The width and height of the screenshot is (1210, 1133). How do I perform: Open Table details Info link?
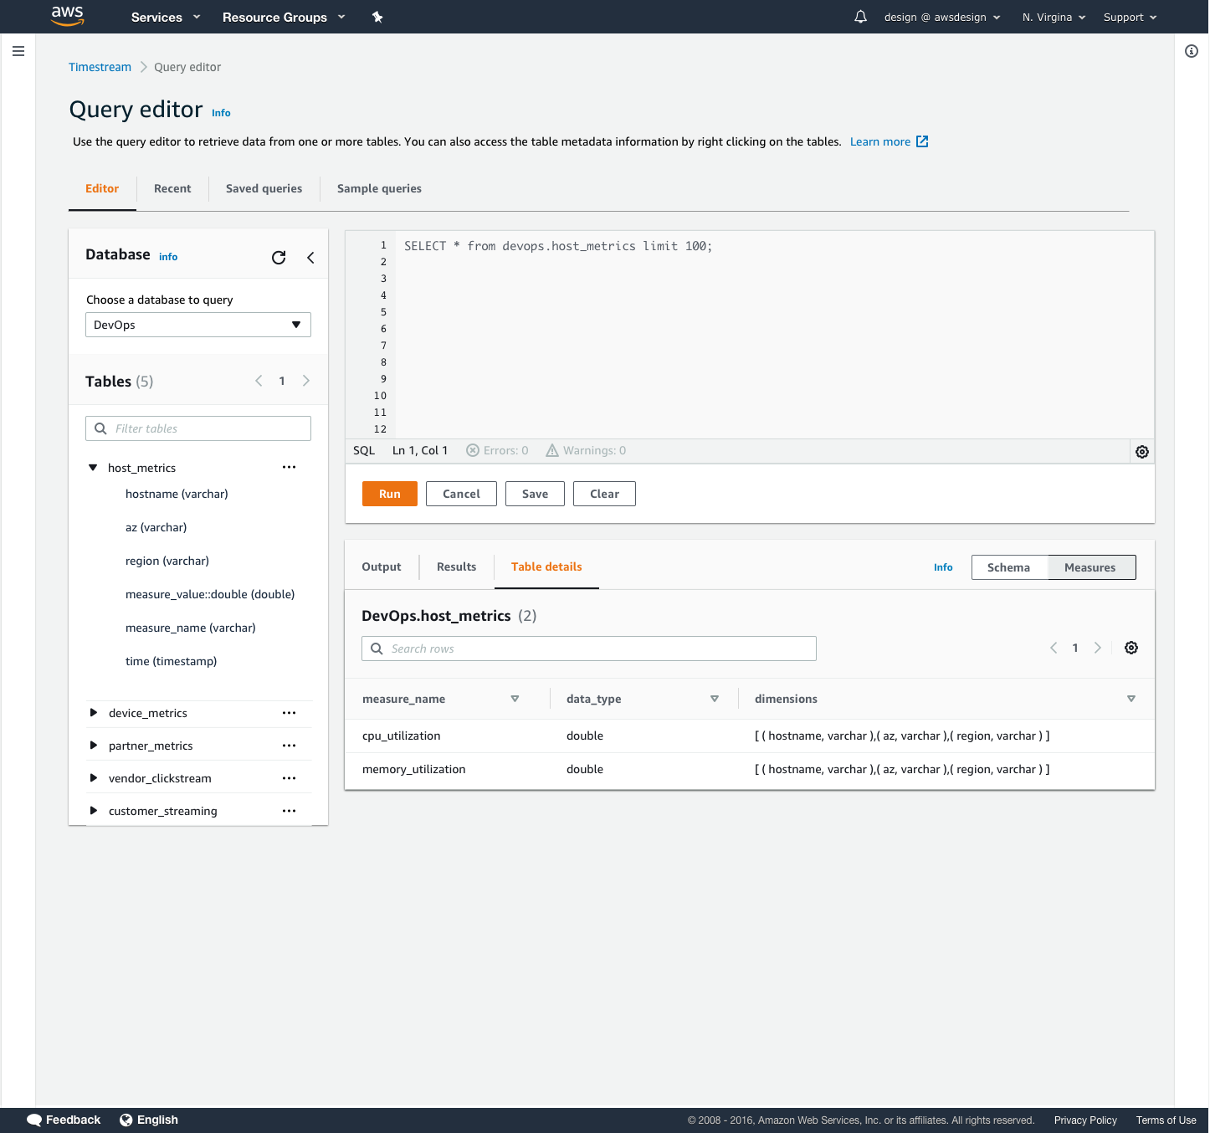(x=943, y=567)
